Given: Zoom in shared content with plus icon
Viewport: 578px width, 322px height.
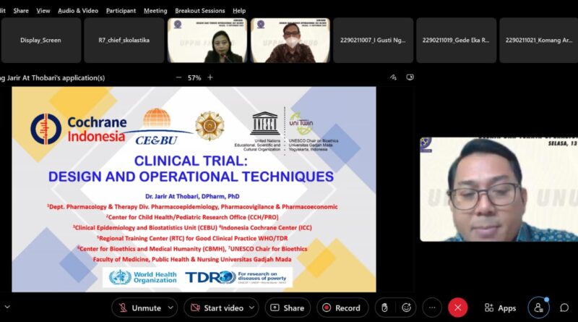Looking at the screenshot, I should coord(210,77).
